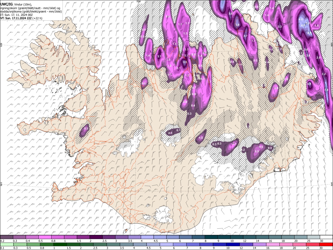This screenshot has width=333, height=250.
Task: Click the 'IT: Sun. 17. 11. 2024 00Z' line
Action: (17, 15)
